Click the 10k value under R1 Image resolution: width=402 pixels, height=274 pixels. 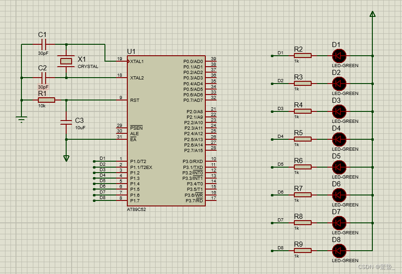click(x=42, y=105)
